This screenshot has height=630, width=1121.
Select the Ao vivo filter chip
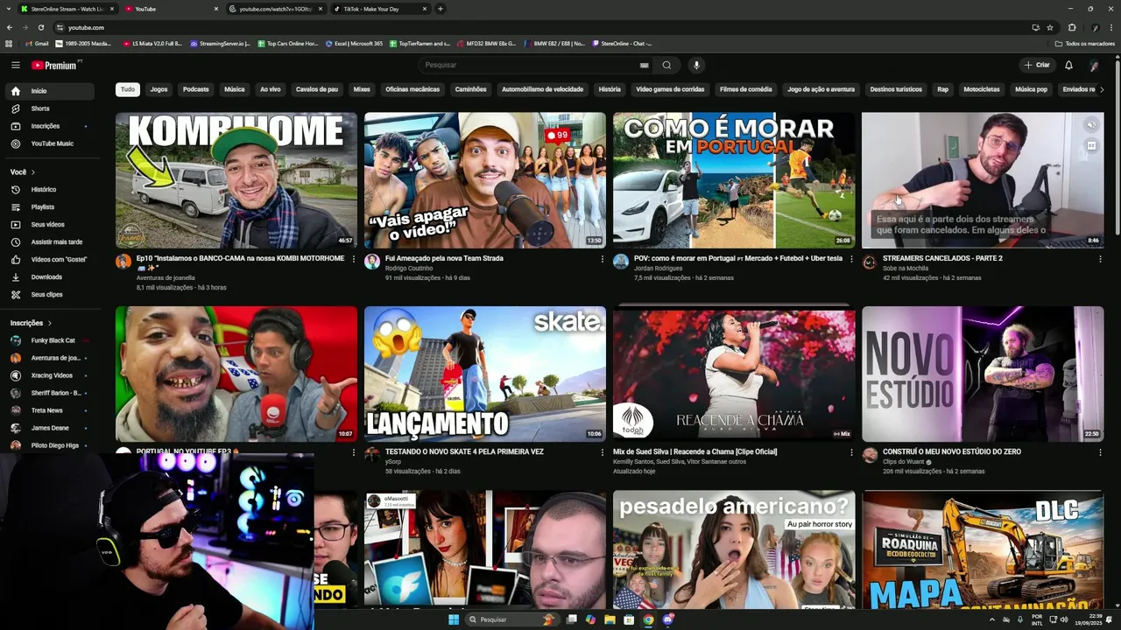pos(271,89)
